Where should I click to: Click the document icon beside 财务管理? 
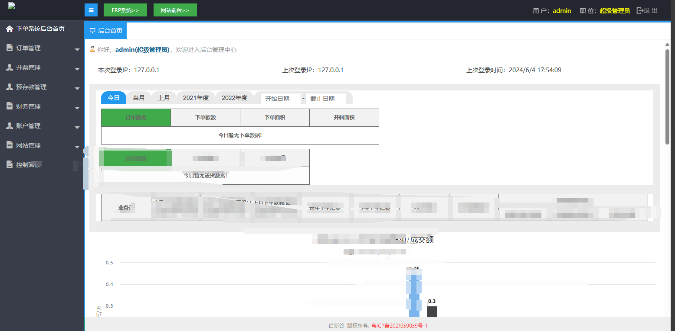pyautogui.click(x=10, y=106)
